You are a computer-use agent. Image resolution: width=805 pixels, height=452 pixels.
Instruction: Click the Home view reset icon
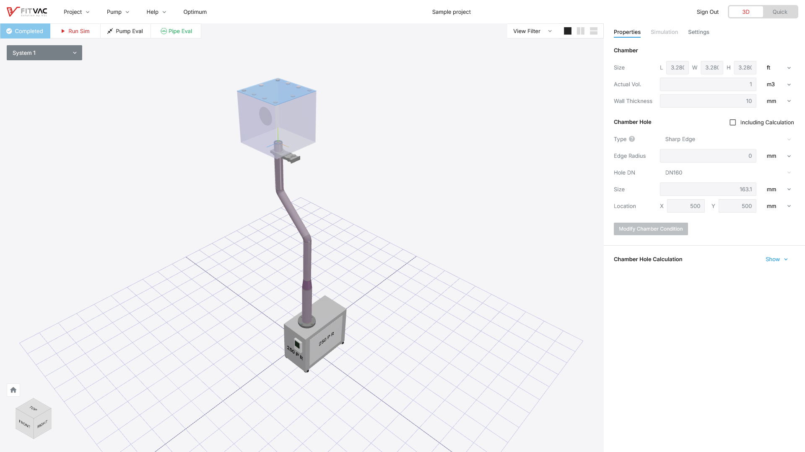click(13, 390)
